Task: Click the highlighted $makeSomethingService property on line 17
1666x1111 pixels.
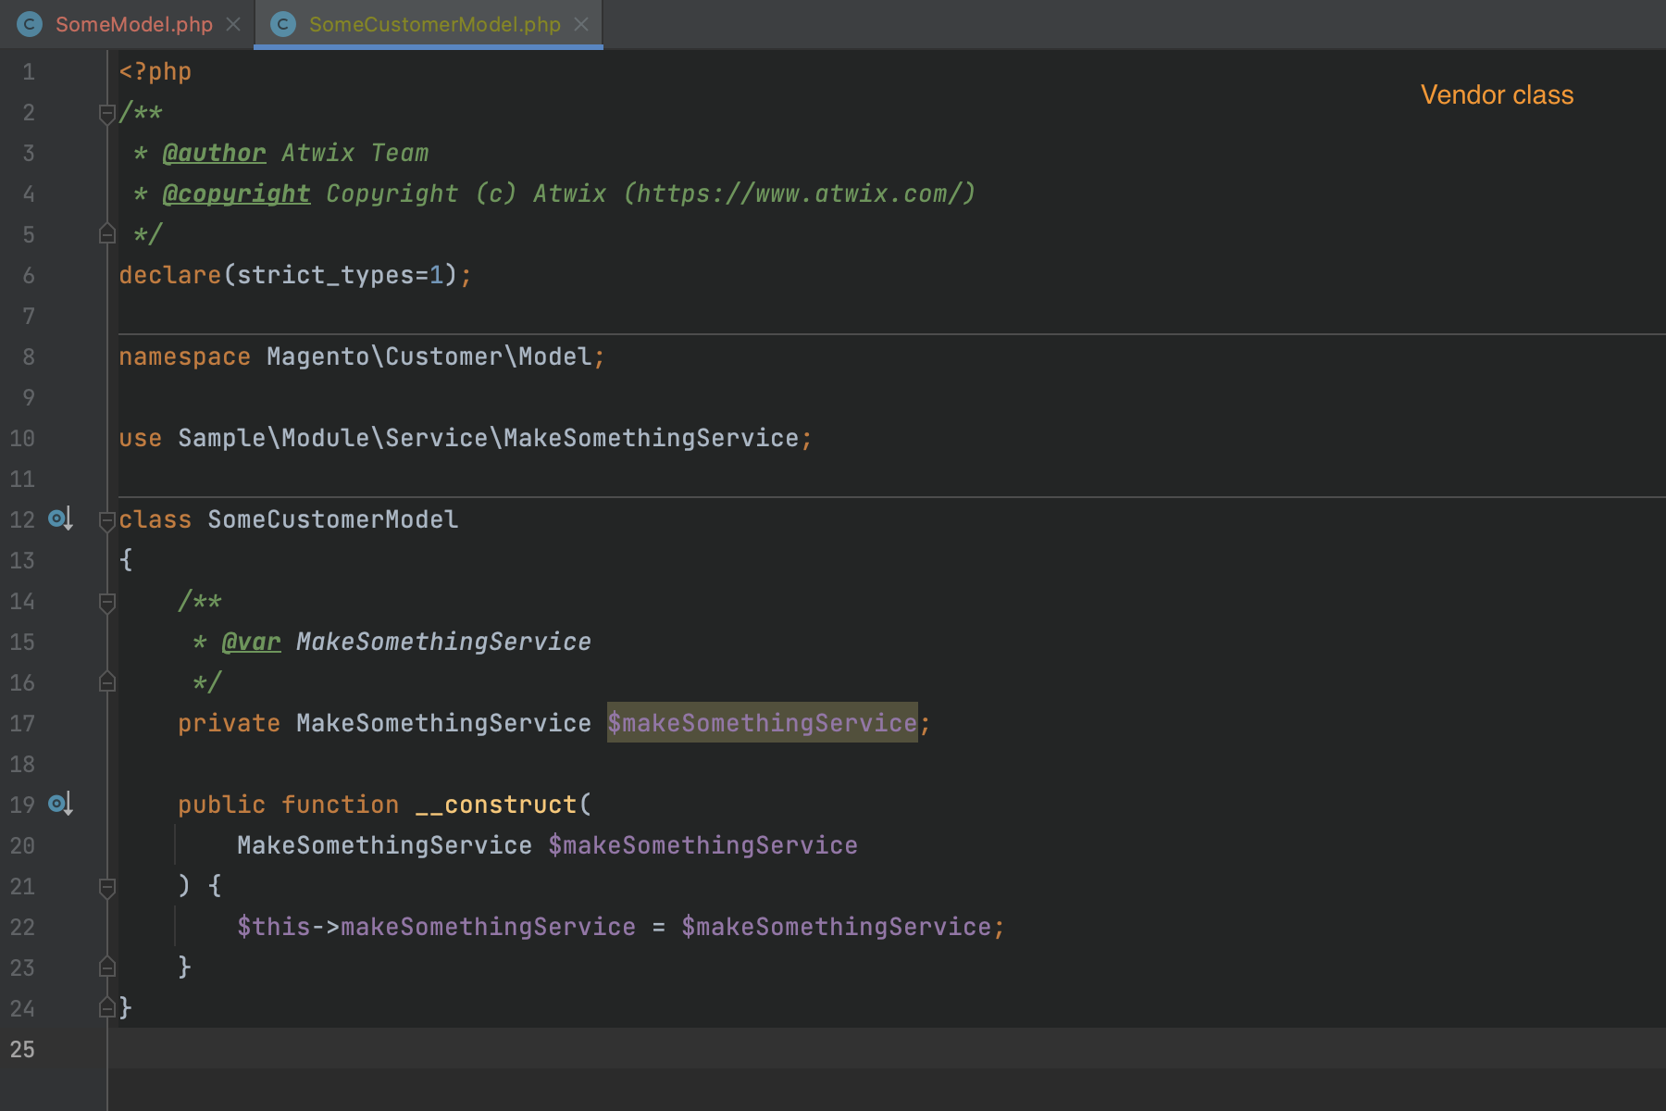Action: pyautogui.click(x=763, y=723)
